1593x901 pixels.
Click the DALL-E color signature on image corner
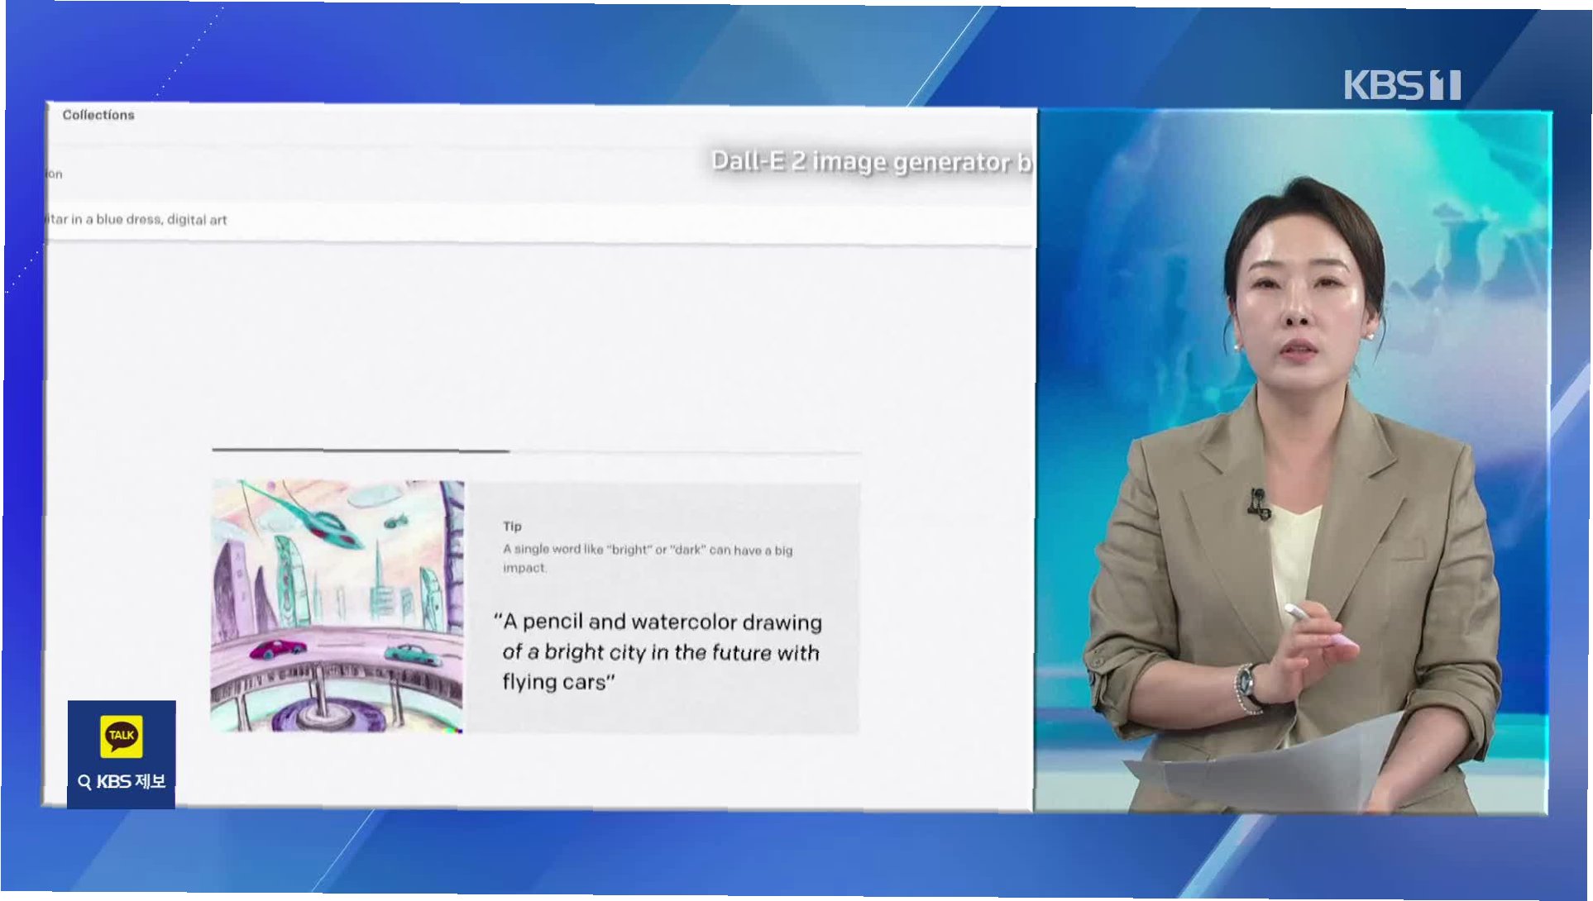click(x=454, y=729)
